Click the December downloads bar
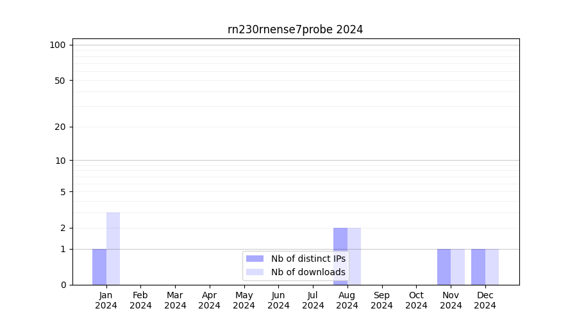Viewport: 577px width, 320px height. 492,267
